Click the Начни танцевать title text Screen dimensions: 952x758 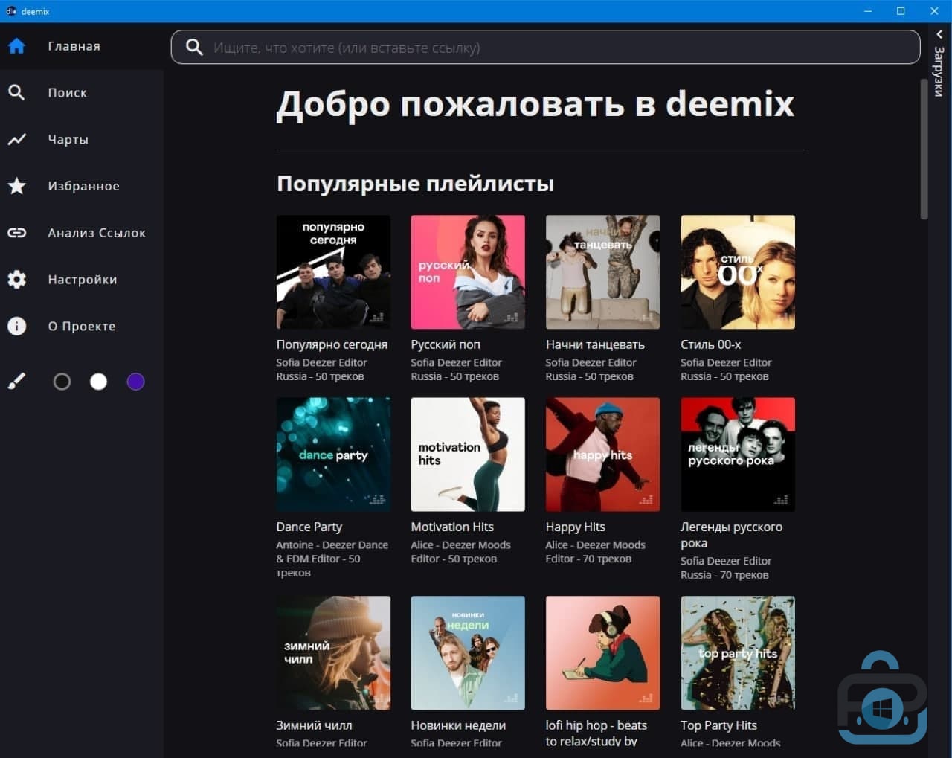(595, 344)
